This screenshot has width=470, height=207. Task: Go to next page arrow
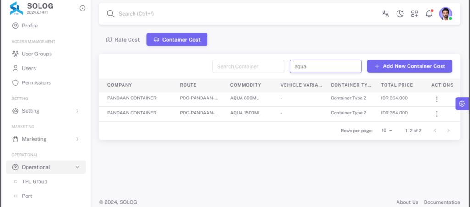pos(448,131)
